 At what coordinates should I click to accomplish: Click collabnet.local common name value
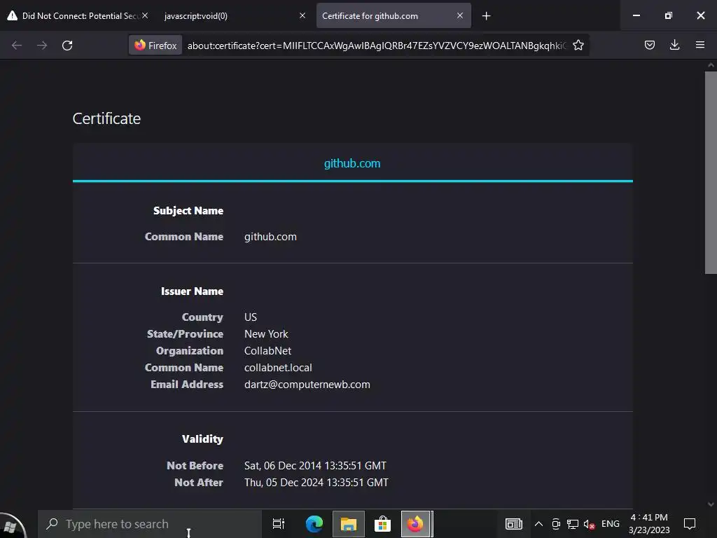pos(278,367)
